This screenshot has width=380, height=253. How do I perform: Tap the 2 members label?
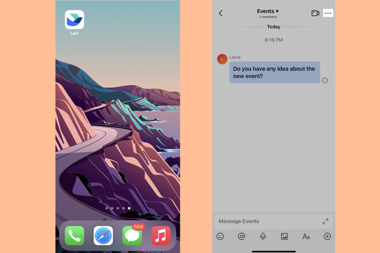(268, 17)
